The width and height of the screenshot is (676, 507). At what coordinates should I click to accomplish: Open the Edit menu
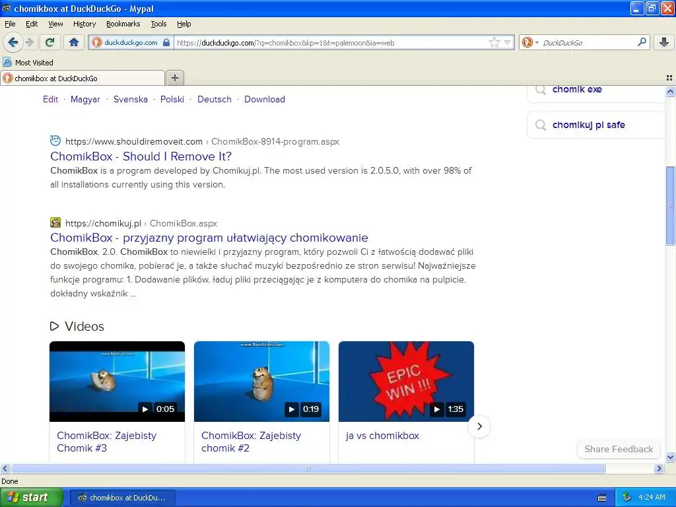pyautogui.click(x=32, y=24)
